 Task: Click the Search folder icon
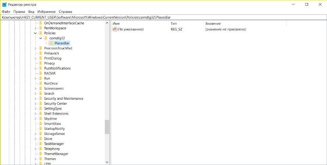click(40, 94)
